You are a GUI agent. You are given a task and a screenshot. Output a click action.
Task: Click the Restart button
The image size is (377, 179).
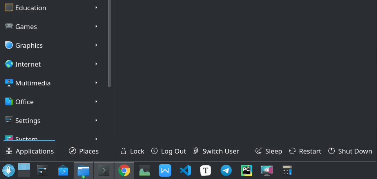[305, 151]
